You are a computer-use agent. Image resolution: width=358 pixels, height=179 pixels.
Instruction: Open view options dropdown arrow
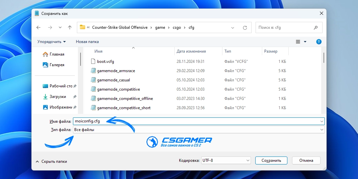click(305, 42)
